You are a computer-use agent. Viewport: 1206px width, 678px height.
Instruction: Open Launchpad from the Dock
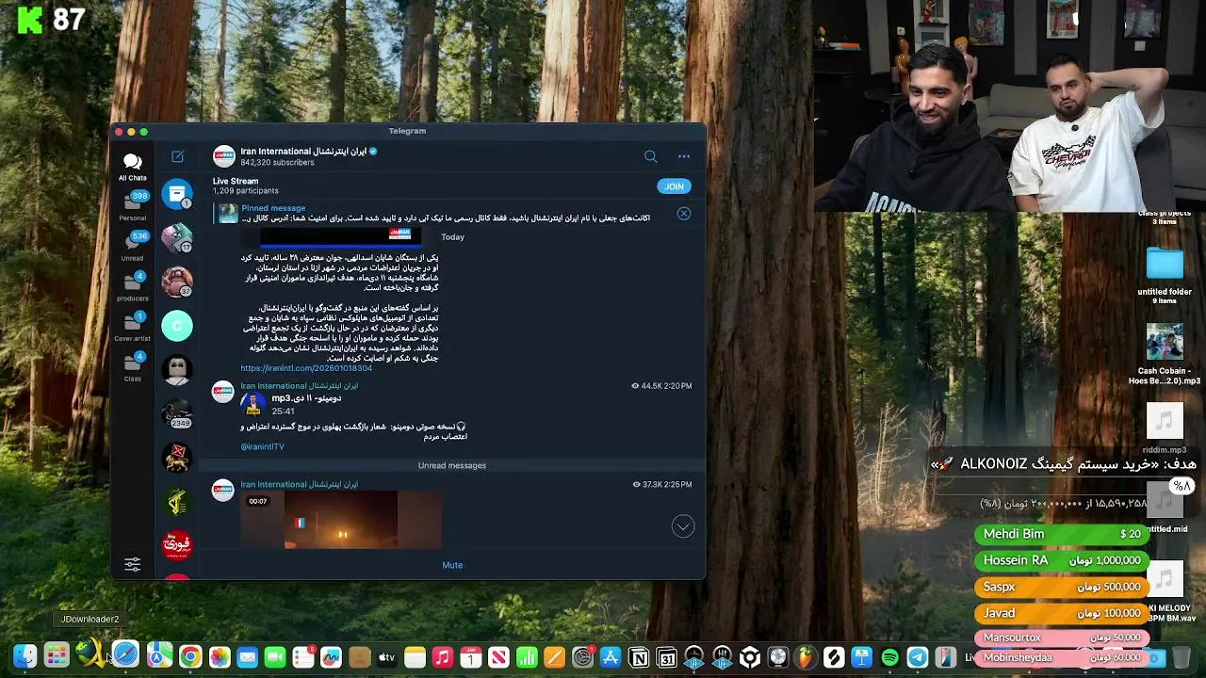pyautogui.click(x=57, y=656)
